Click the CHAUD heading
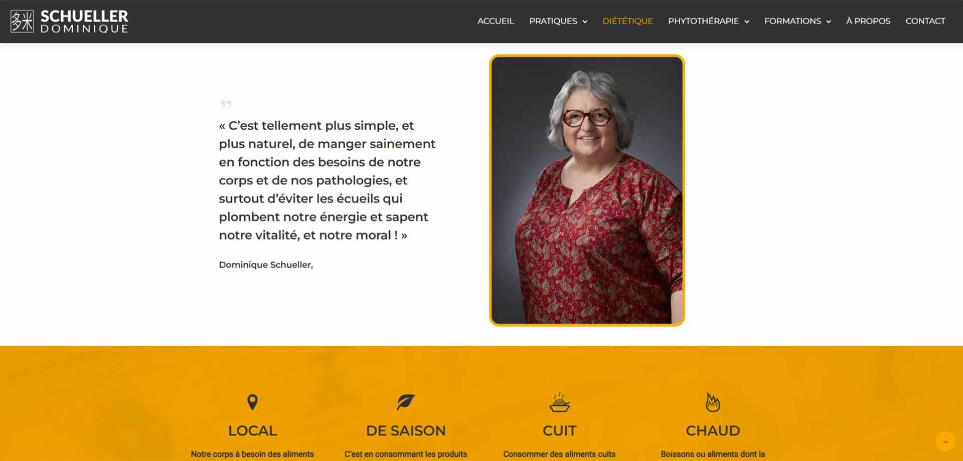Image resolution: width=963 pixels, height=461 pixels. tap(713, 430)
